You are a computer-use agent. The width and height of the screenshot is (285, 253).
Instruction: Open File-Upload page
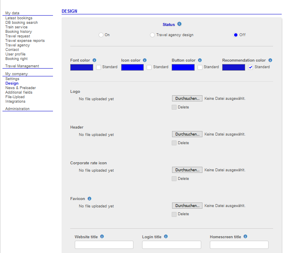point(15,97)
